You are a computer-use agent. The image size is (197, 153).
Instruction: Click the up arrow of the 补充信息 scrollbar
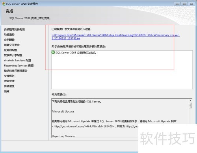pyautogui.click(x=190, y=101)
